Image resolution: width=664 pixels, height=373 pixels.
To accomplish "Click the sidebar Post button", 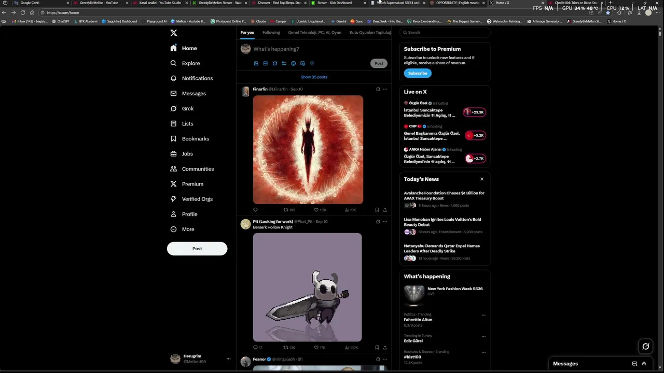I will [x=197, y=249].
